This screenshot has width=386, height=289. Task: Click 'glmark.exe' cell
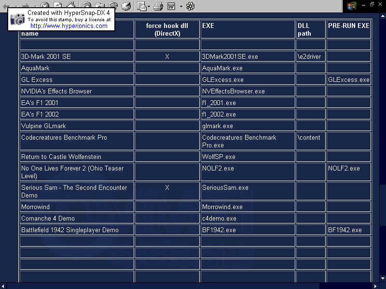(x=248, y=126)
